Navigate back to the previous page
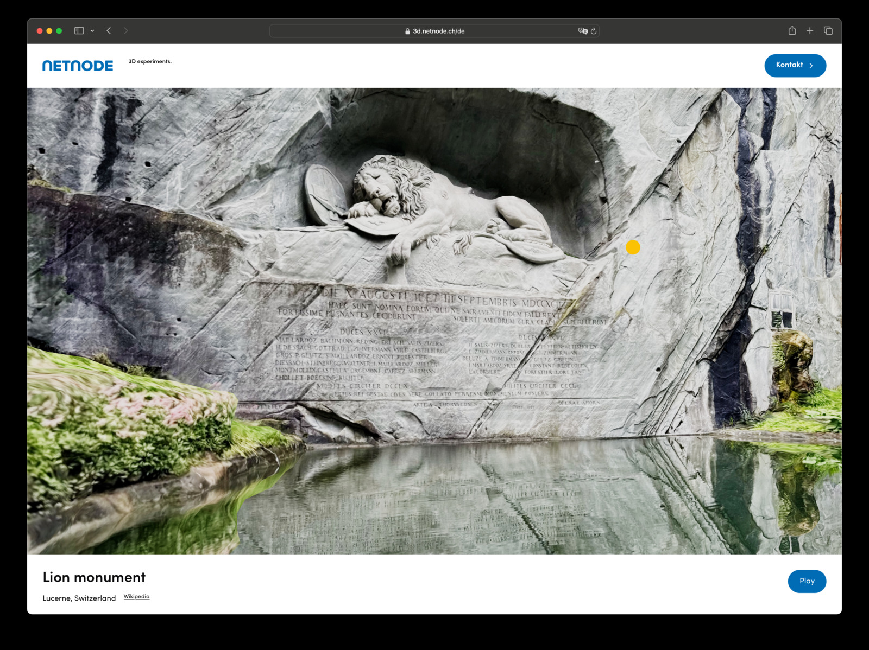The width and height of the screenshot is (869, 650). 109,31
